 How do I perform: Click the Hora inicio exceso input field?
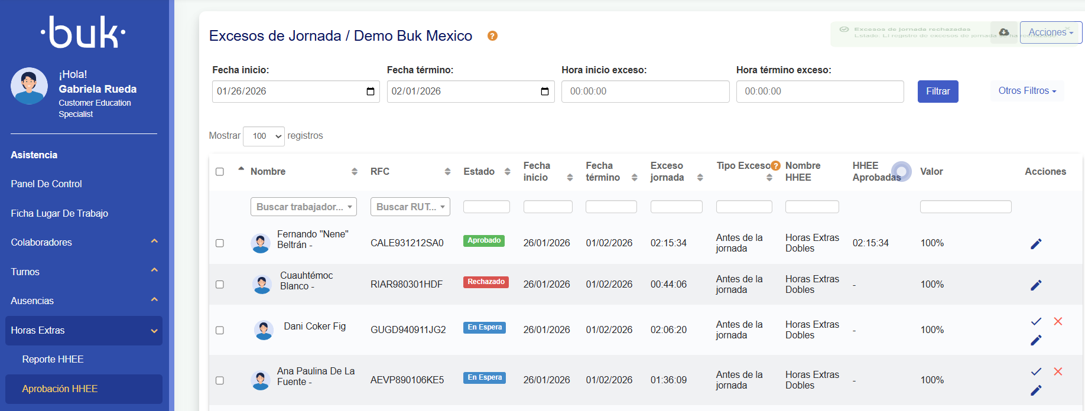click(x=645, y=92)
